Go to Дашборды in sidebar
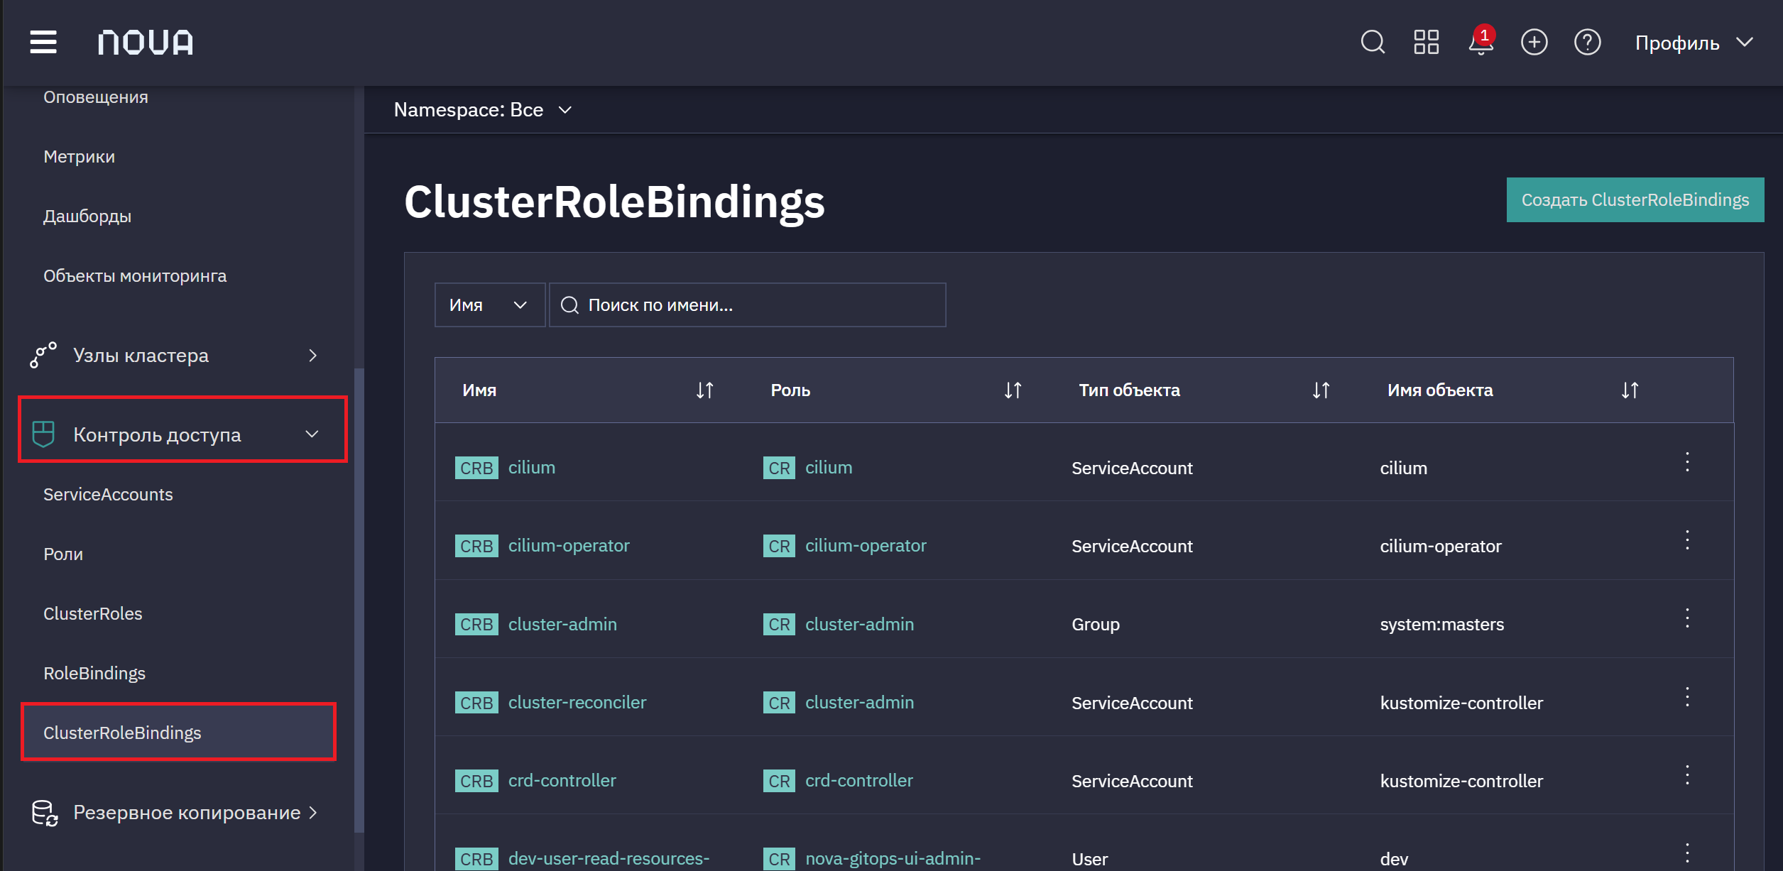1783x871 pixels. pos(87,217)
